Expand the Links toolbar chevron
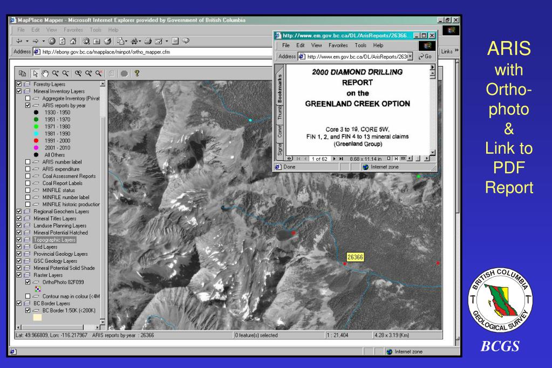Viewport: 552px width, 368px height. click(456, 51)
